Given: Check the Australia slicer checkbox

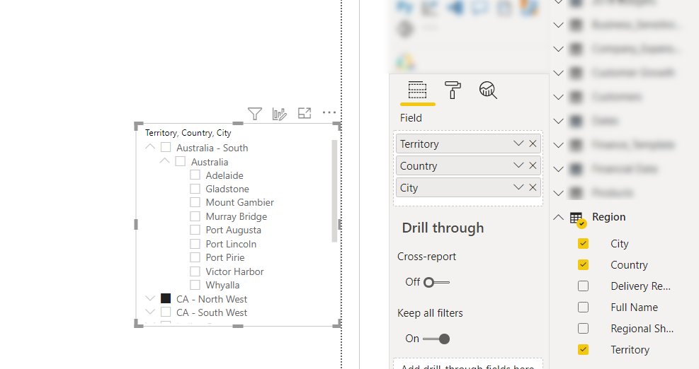Looking at the screenshot, I should pos(180,161).
